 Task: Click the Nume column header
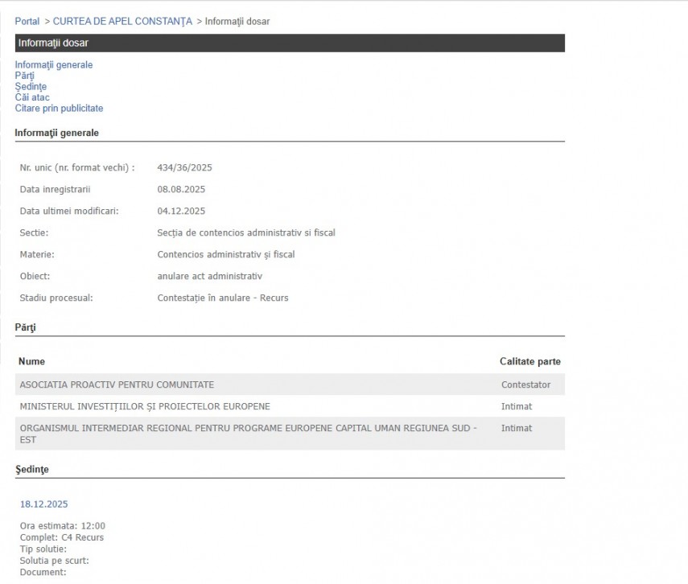coord(31,362)
